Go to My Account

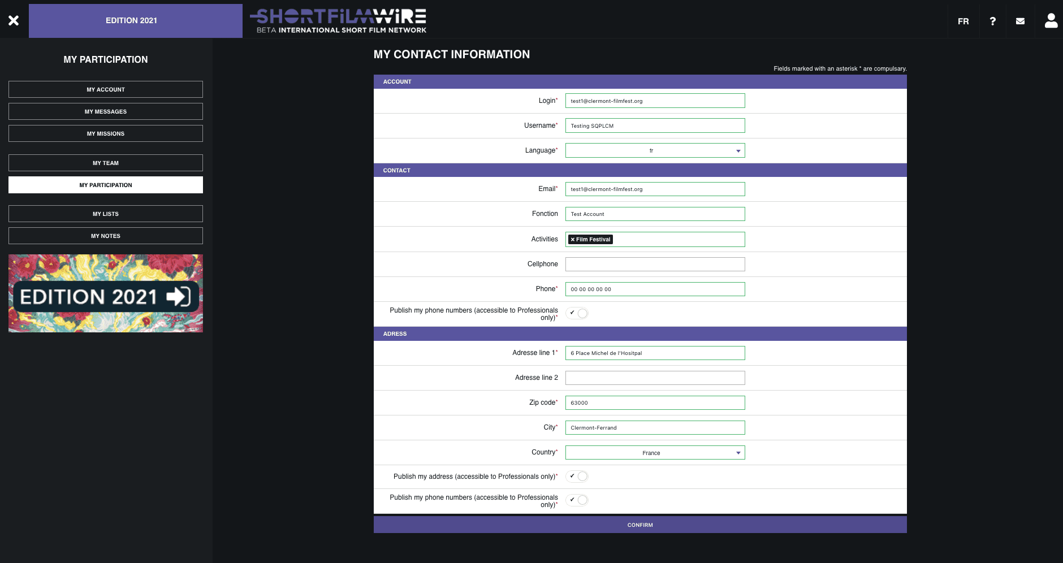pyautogui.click(x=106, y=89)
